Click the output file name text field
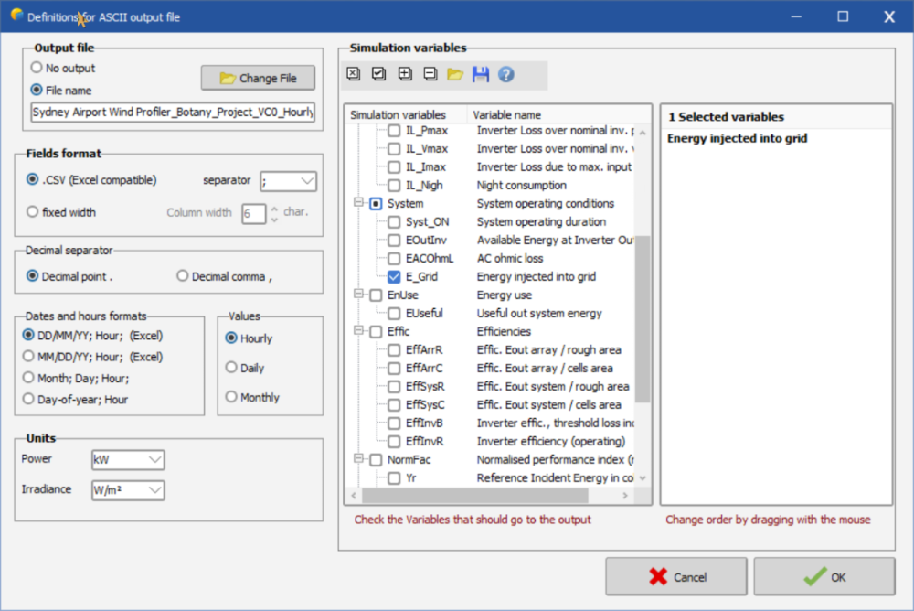 173,112
